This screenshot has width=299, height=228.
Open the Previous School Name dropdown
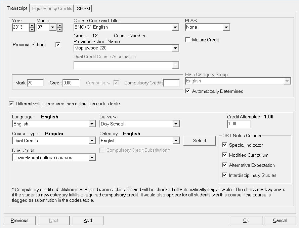tap(175, 48)
